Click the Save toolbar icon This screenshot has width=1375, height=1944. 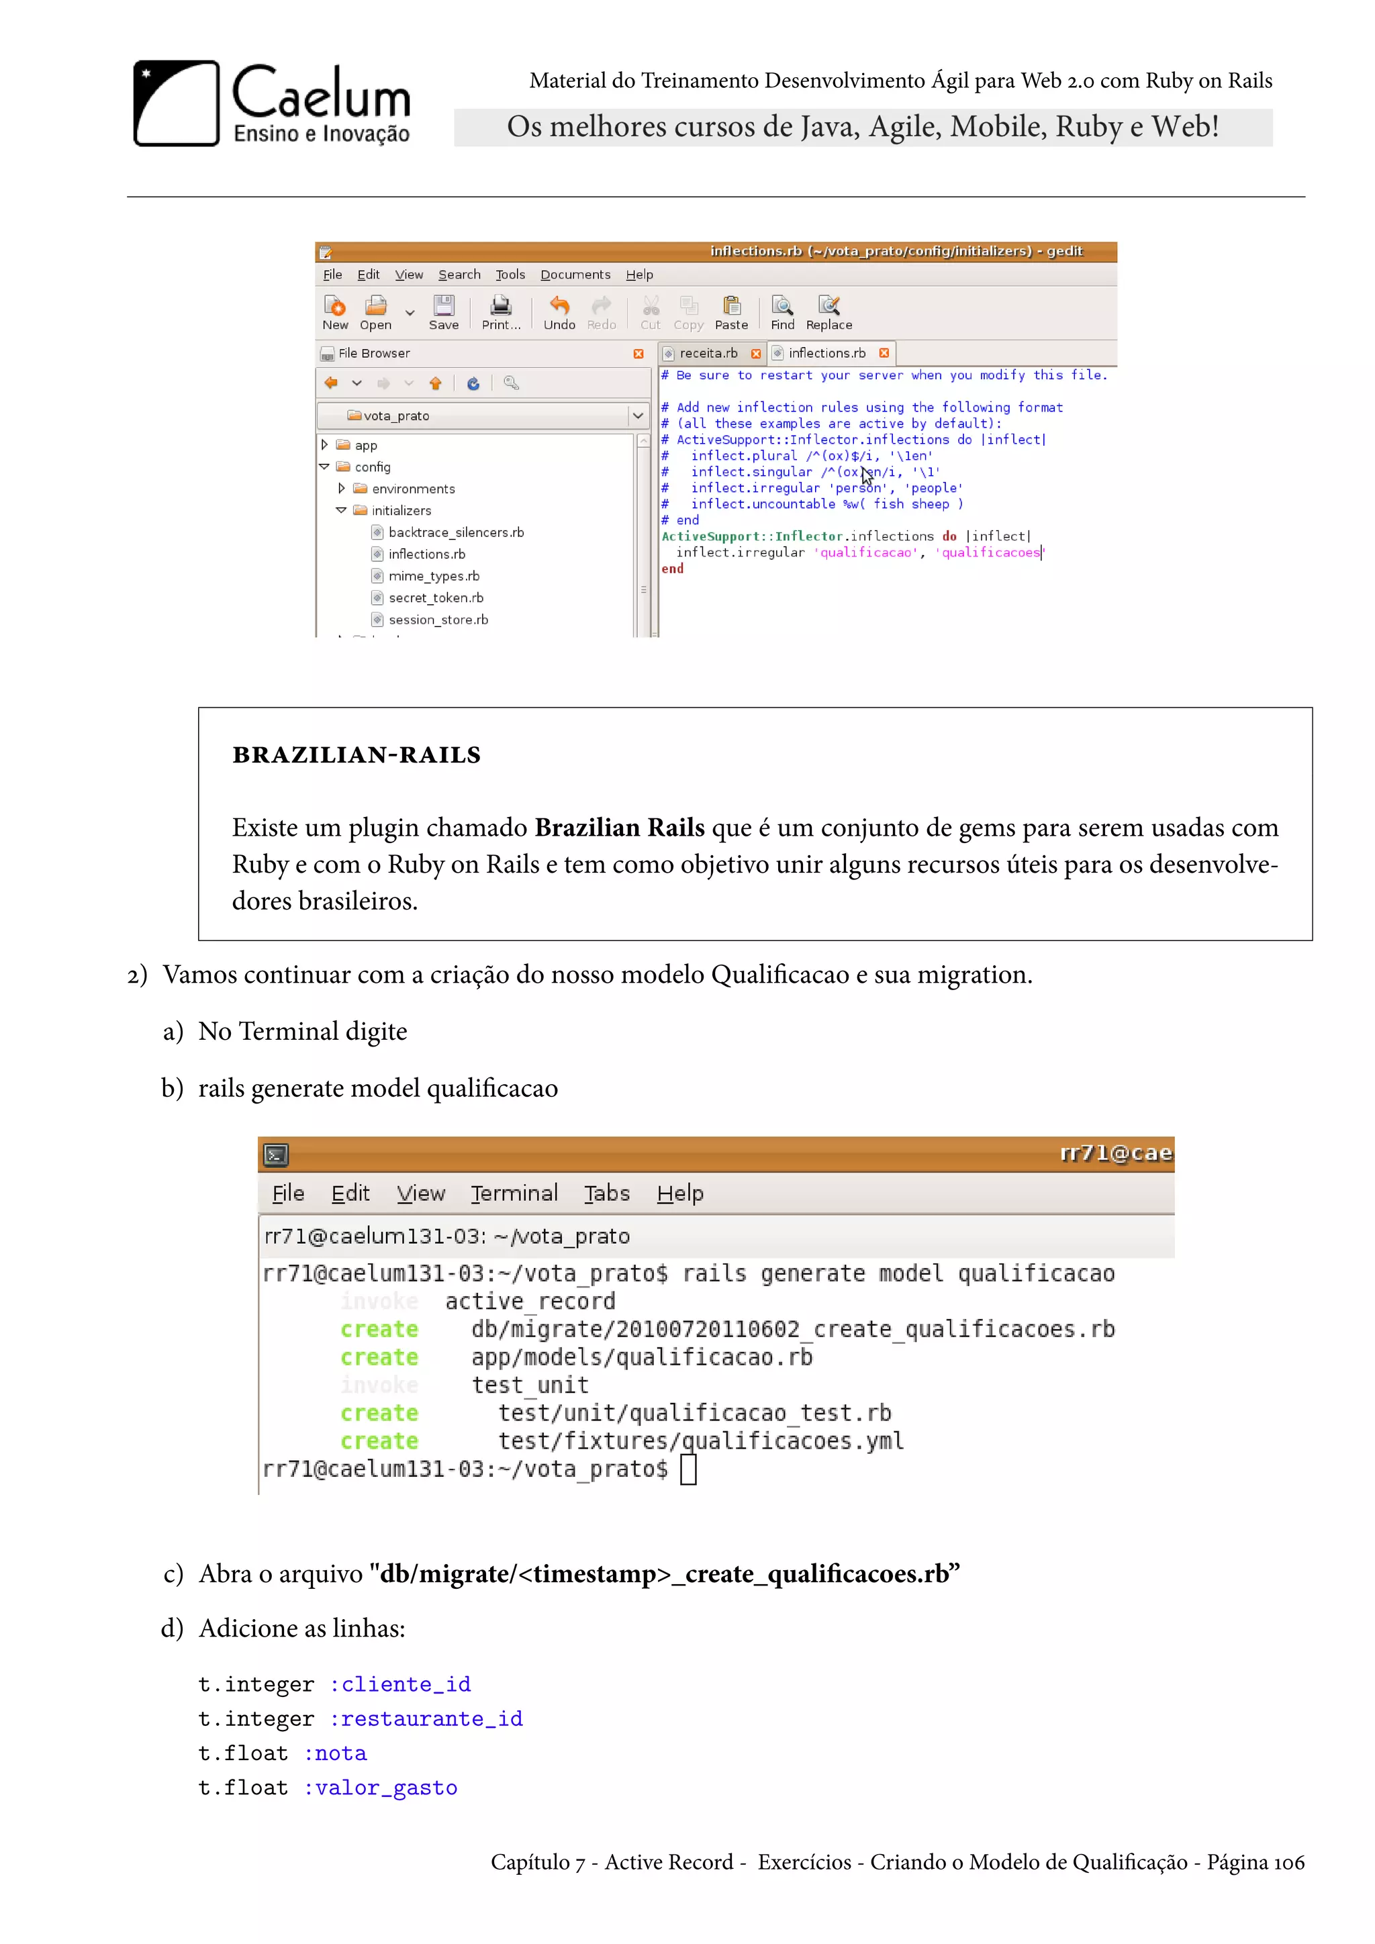(x=444, y=305)
